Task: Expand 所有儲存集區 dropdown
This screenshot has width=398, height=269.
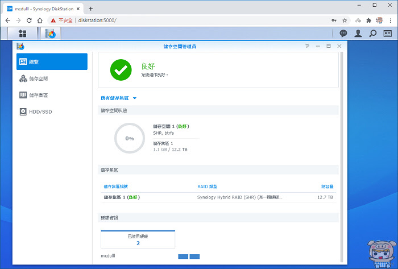Action: tap(118, 98)
